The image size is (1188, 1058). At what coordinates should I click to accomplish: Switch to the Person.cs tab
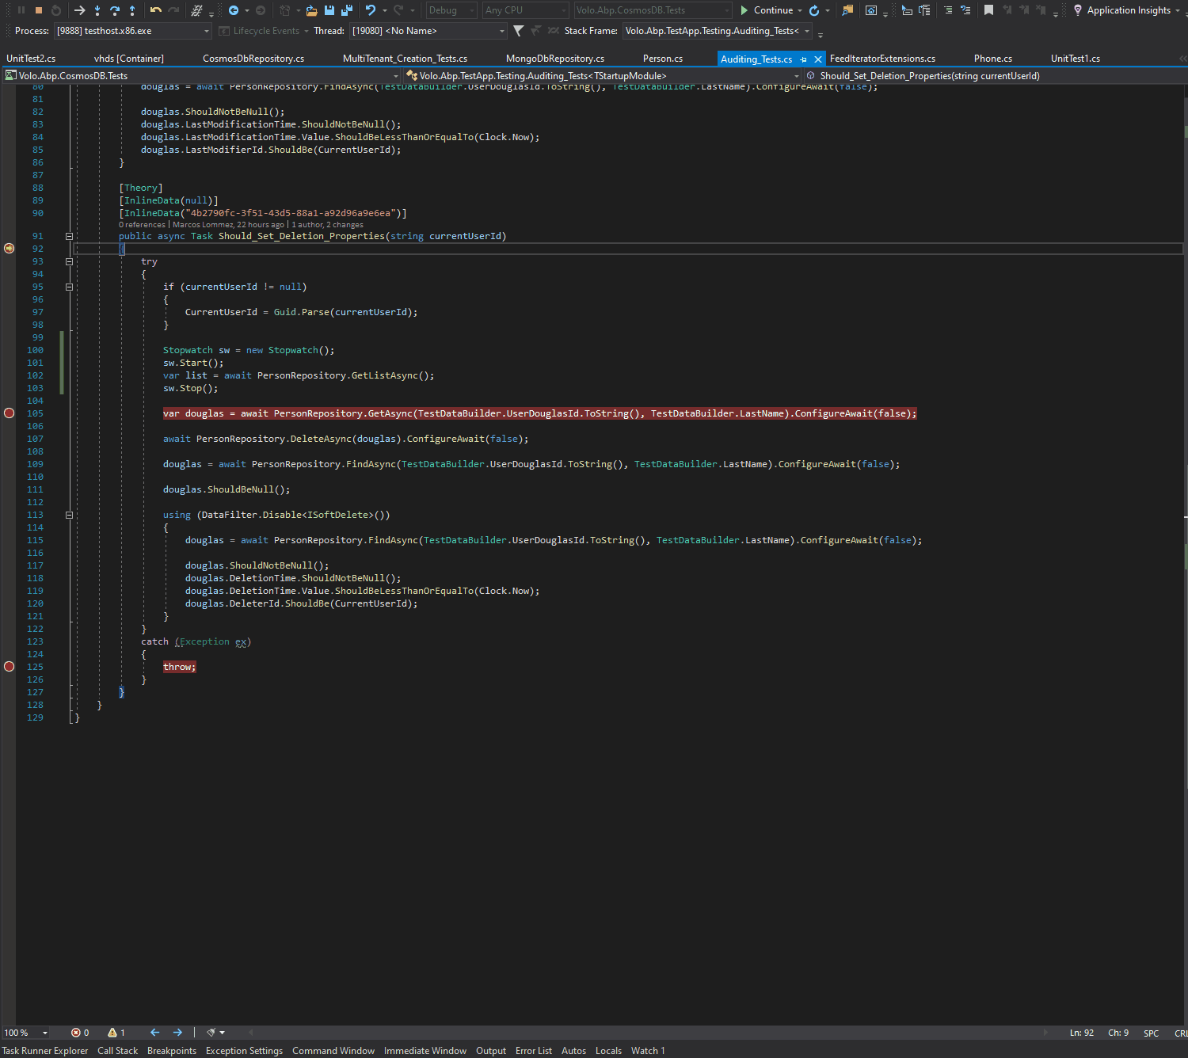point(662,58)
